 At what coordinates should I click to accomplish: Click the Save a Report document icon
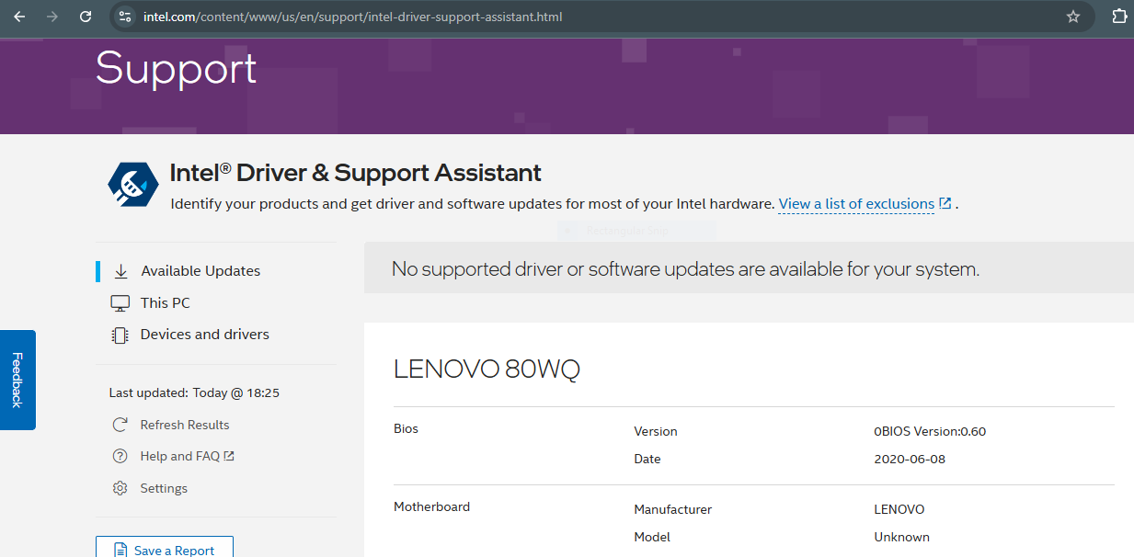[120, 551]
